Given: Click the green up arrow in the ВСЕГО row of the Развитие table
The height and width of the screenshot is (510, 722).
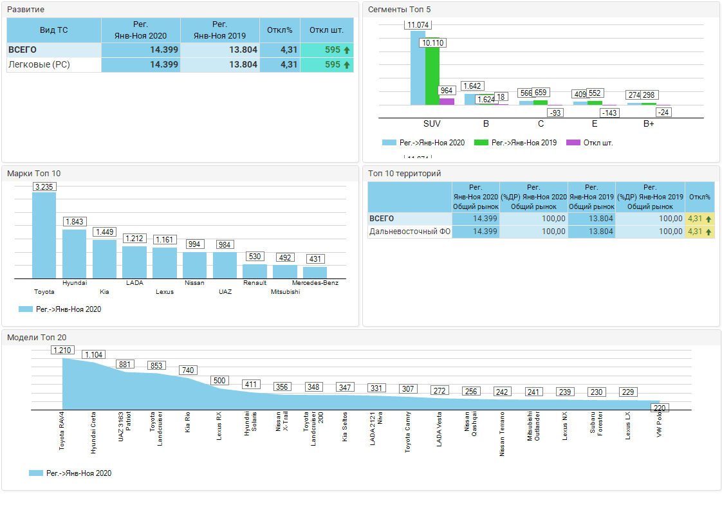Looking at the screenshot, I should point(347,50).
